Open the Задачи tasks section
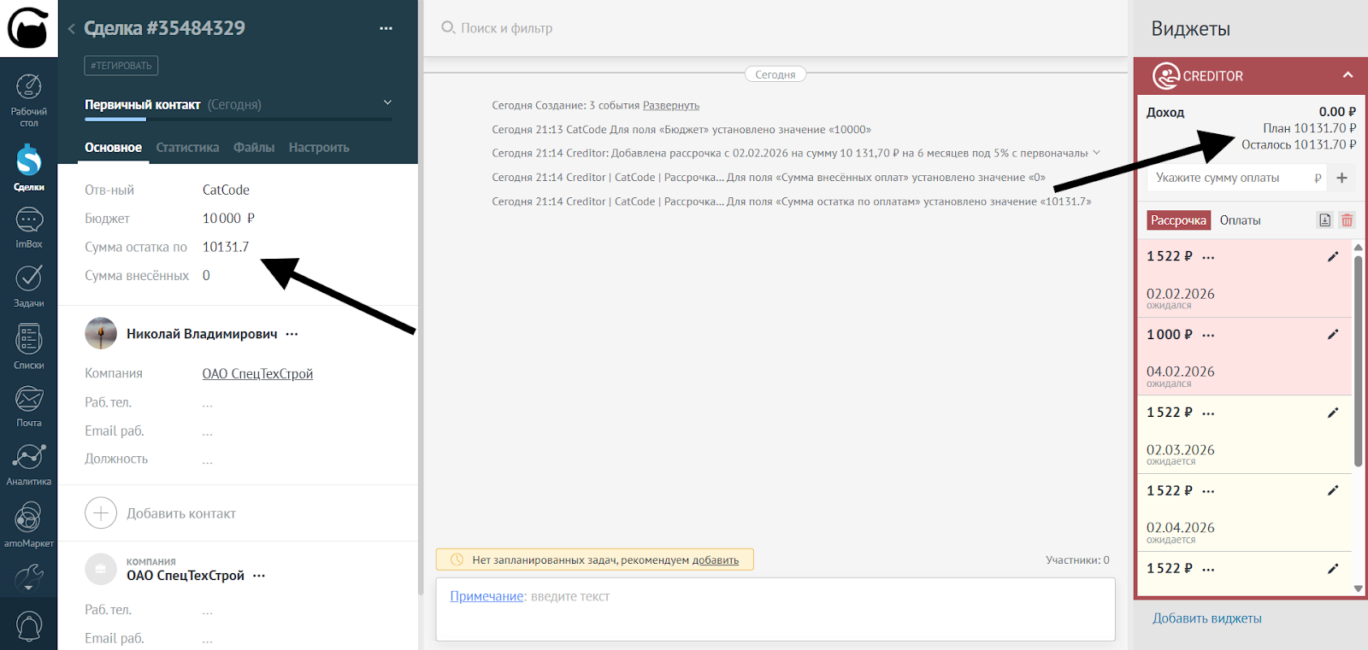This screenshot has height=650, width=1368. coord(29,285)
